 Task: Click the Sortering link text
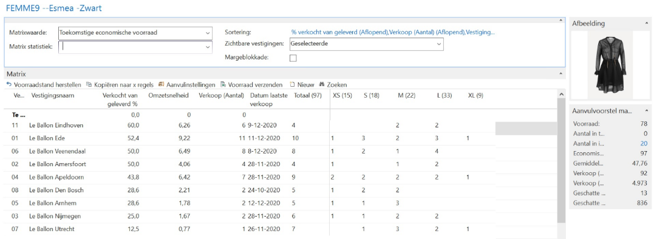coord(392,33)
